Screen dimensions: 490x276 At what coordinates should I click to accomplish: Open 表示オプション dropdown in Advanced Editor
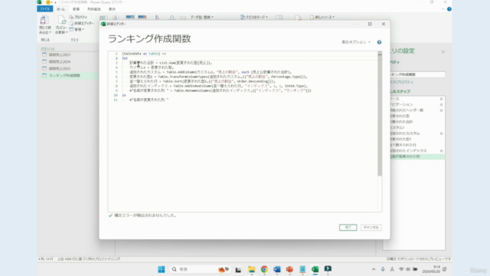[356, 42]
